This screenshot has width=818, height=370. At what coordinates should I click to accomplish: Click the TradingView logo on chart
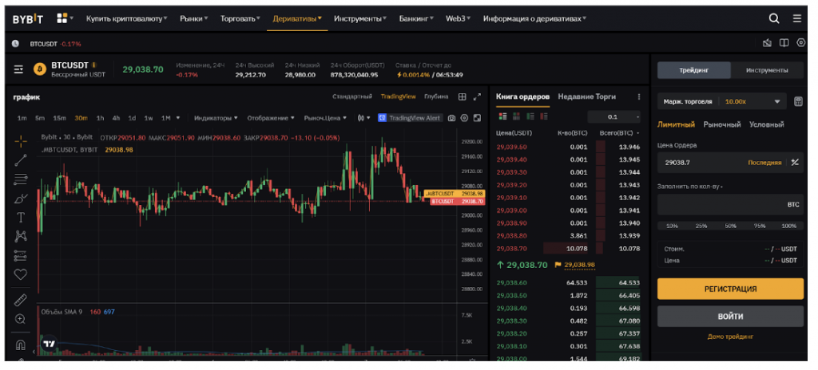[x=49, y=344]
